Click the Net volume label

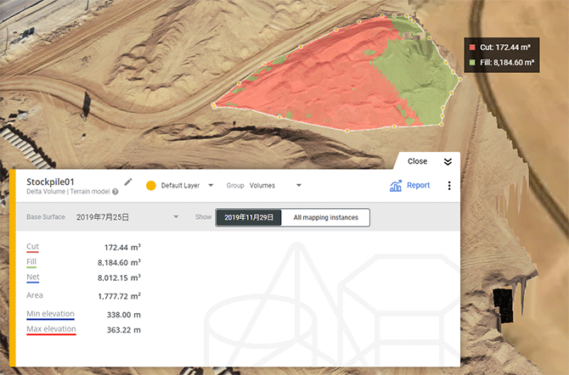32,277
